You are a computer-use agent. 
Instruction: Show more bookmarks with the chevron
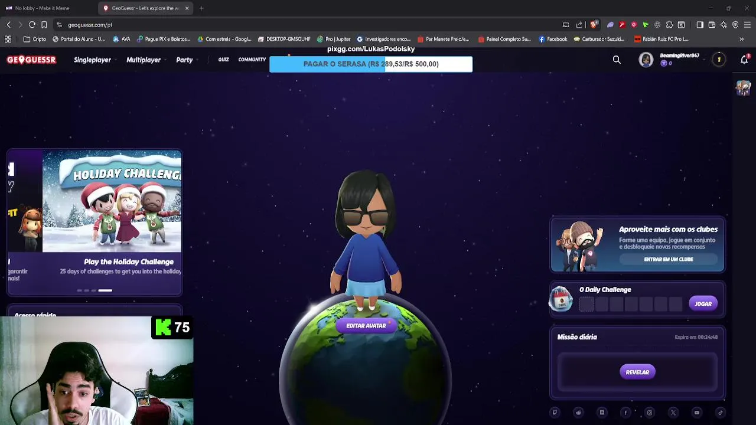(741, 39)
